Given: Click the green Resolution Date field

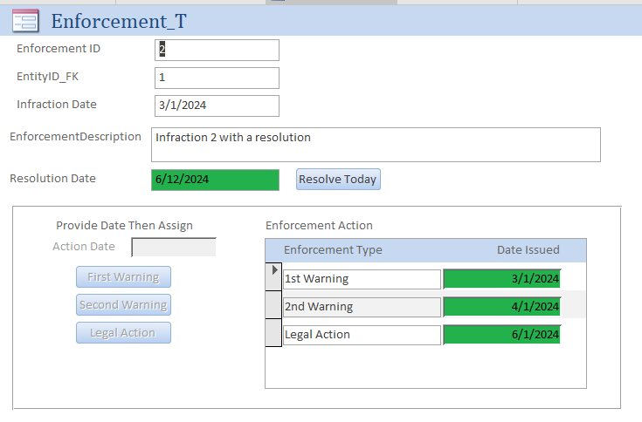Looking at the screenshot, I should pyautogui.click(x=215, y=180).
